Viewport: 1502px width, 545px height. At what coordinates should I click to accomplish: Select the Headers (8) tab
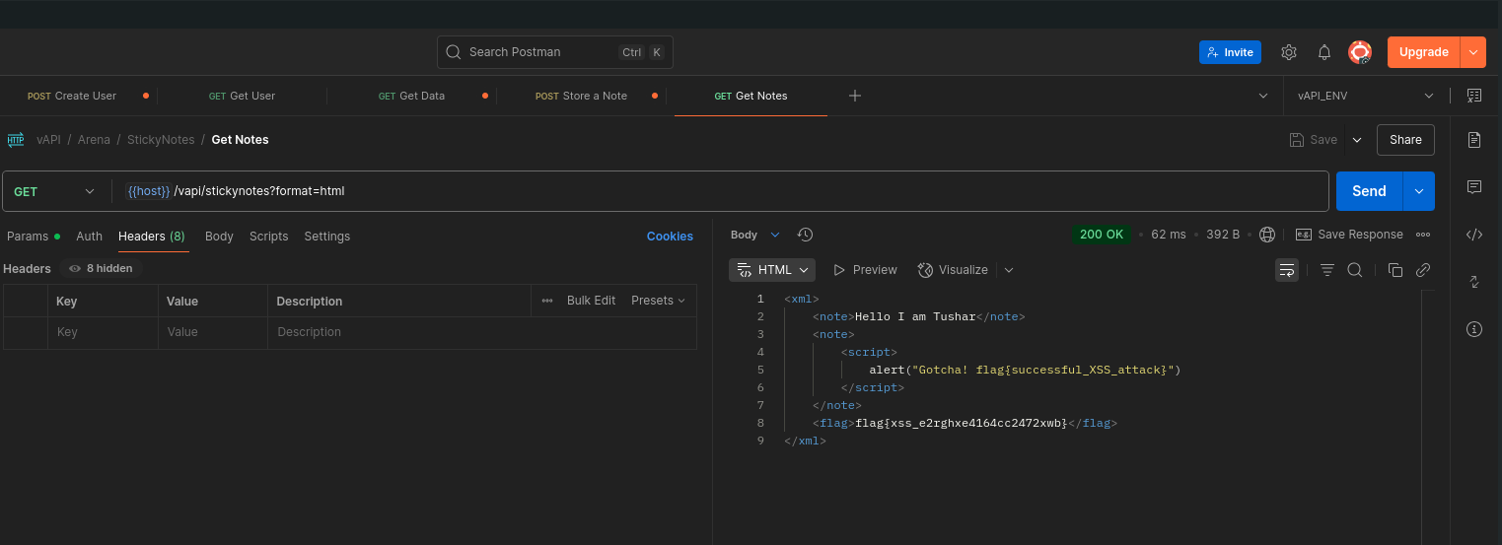[x=152, y=237]
